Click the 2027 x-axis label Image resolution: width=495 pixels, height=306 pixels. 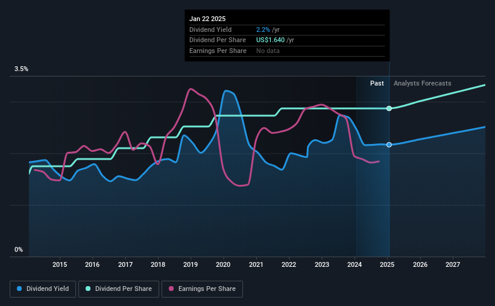[x=453, y=264]
